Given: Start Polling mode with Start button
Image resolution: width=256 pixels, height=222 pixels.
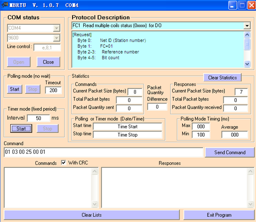Looking at the screenshot, I should pyautogui.click(x=15, y=89).
